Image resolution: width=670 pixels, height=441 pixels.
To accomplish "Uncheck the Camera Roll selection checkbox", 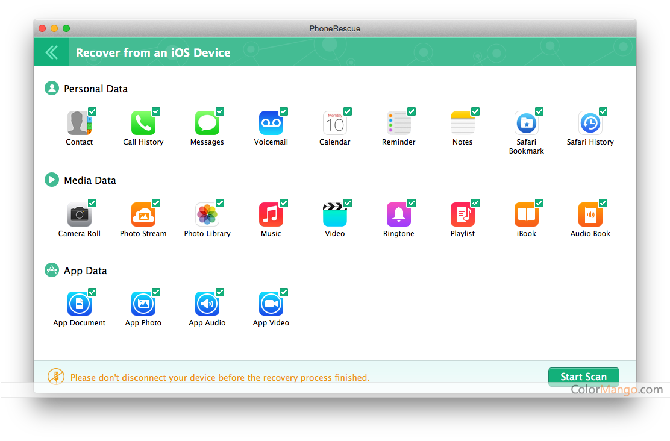I will pos(92,202).
